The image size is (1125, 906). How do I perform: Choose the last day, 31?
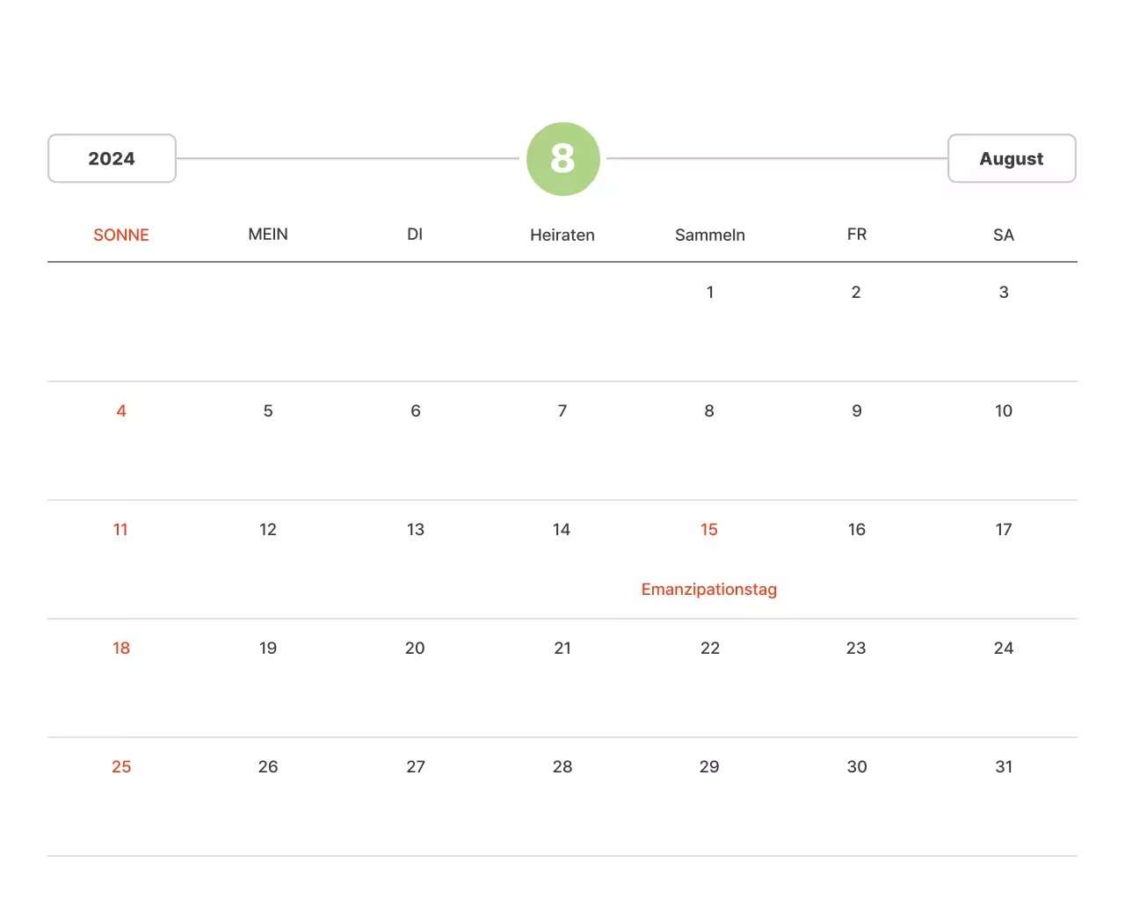[1003, 766]
